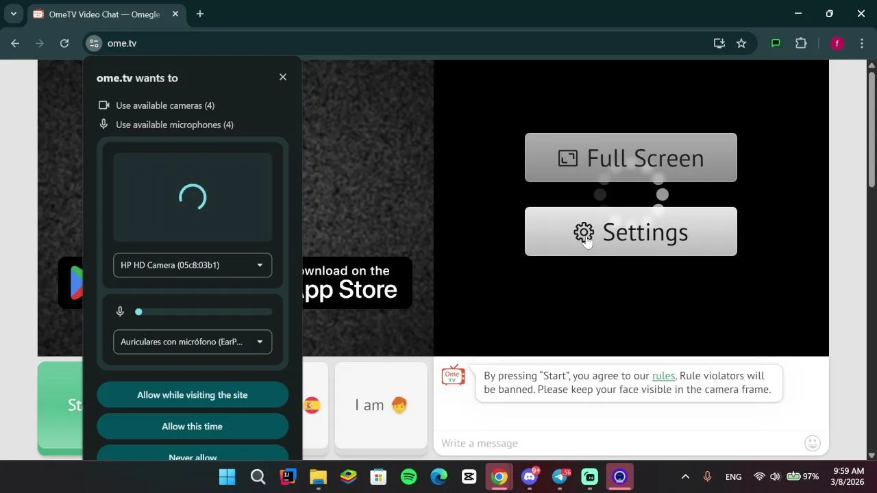Click the microphone level bar

(205, 312)
